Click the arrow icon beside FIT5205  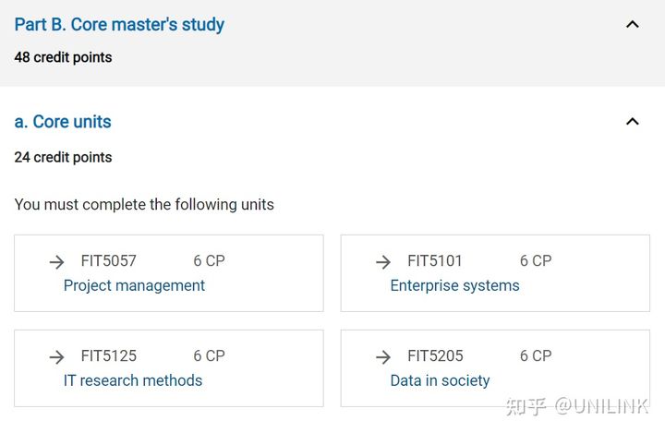pyautogui.click(x=383, y=357)
